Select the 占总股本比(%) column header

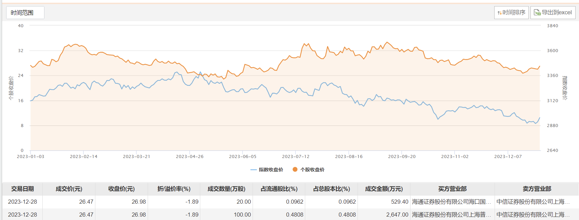click(332, 189)
